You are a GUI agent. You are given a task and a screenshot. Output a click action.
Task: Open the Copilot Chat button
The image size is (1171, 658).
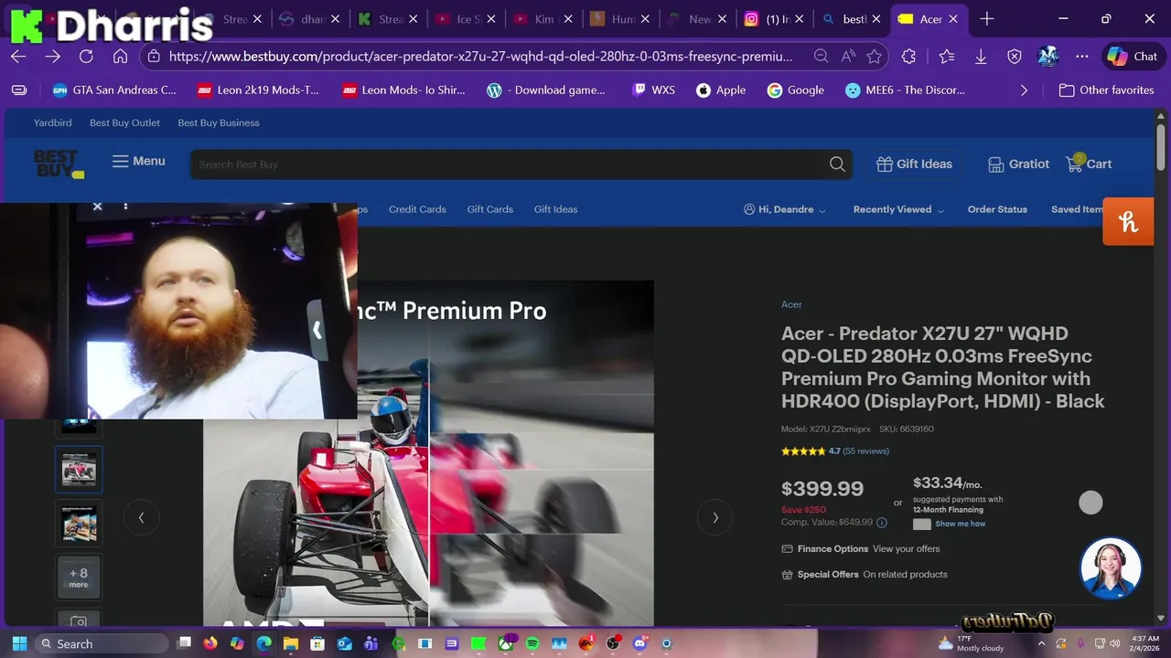[x=1133, y=57]
